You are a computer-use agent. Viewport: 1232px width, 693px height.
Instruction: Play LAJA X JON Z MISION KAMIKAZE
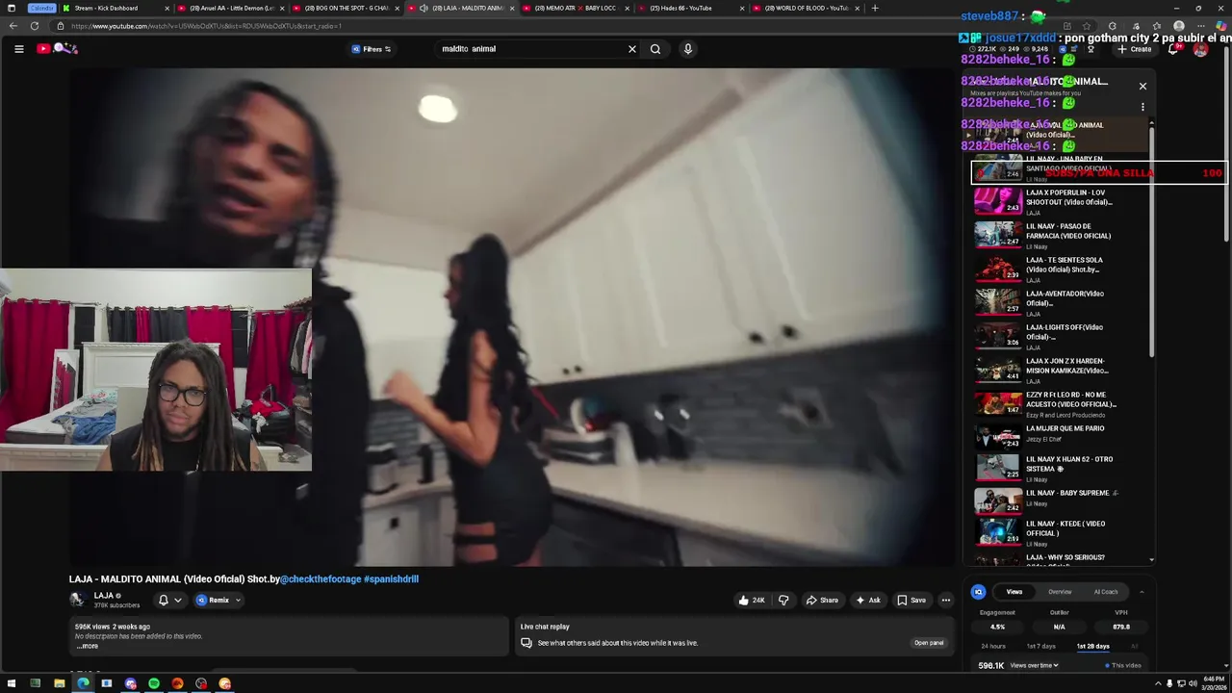[1059, 370]
